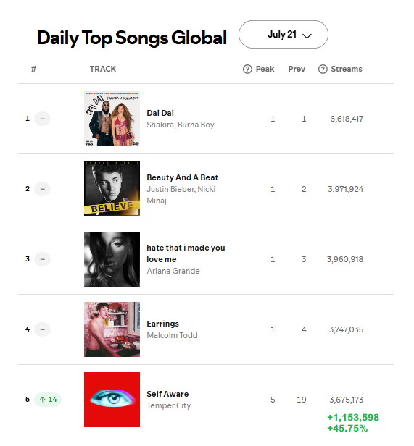The height and width of the screenshot is (446, 414).
Task: Open the Dai Dai album cover
Action: tap(112, 119)
